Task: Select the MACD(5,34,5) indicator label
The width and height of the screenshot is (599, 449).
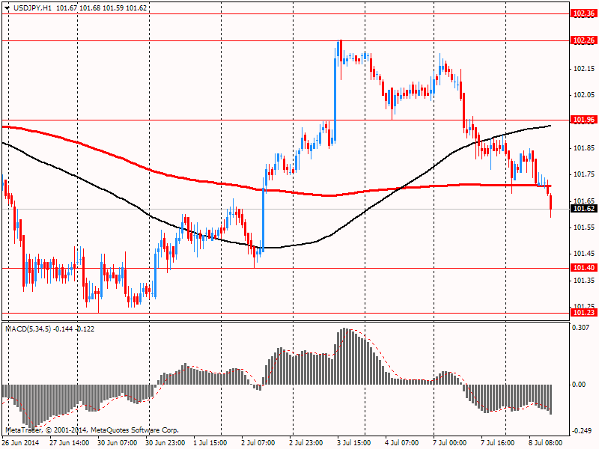Action: pyautogui.click(x=28, y=329)
